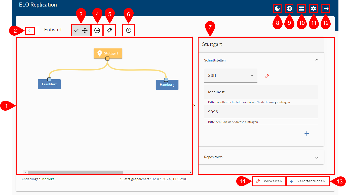Collapse the Schnittstellen section
Viewport: 346px width, 195px height.
click(x=317, y=60)
